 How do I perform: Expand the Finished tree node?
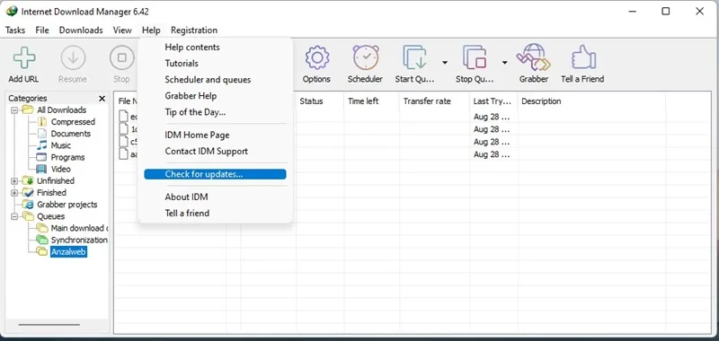click(14, 193)
